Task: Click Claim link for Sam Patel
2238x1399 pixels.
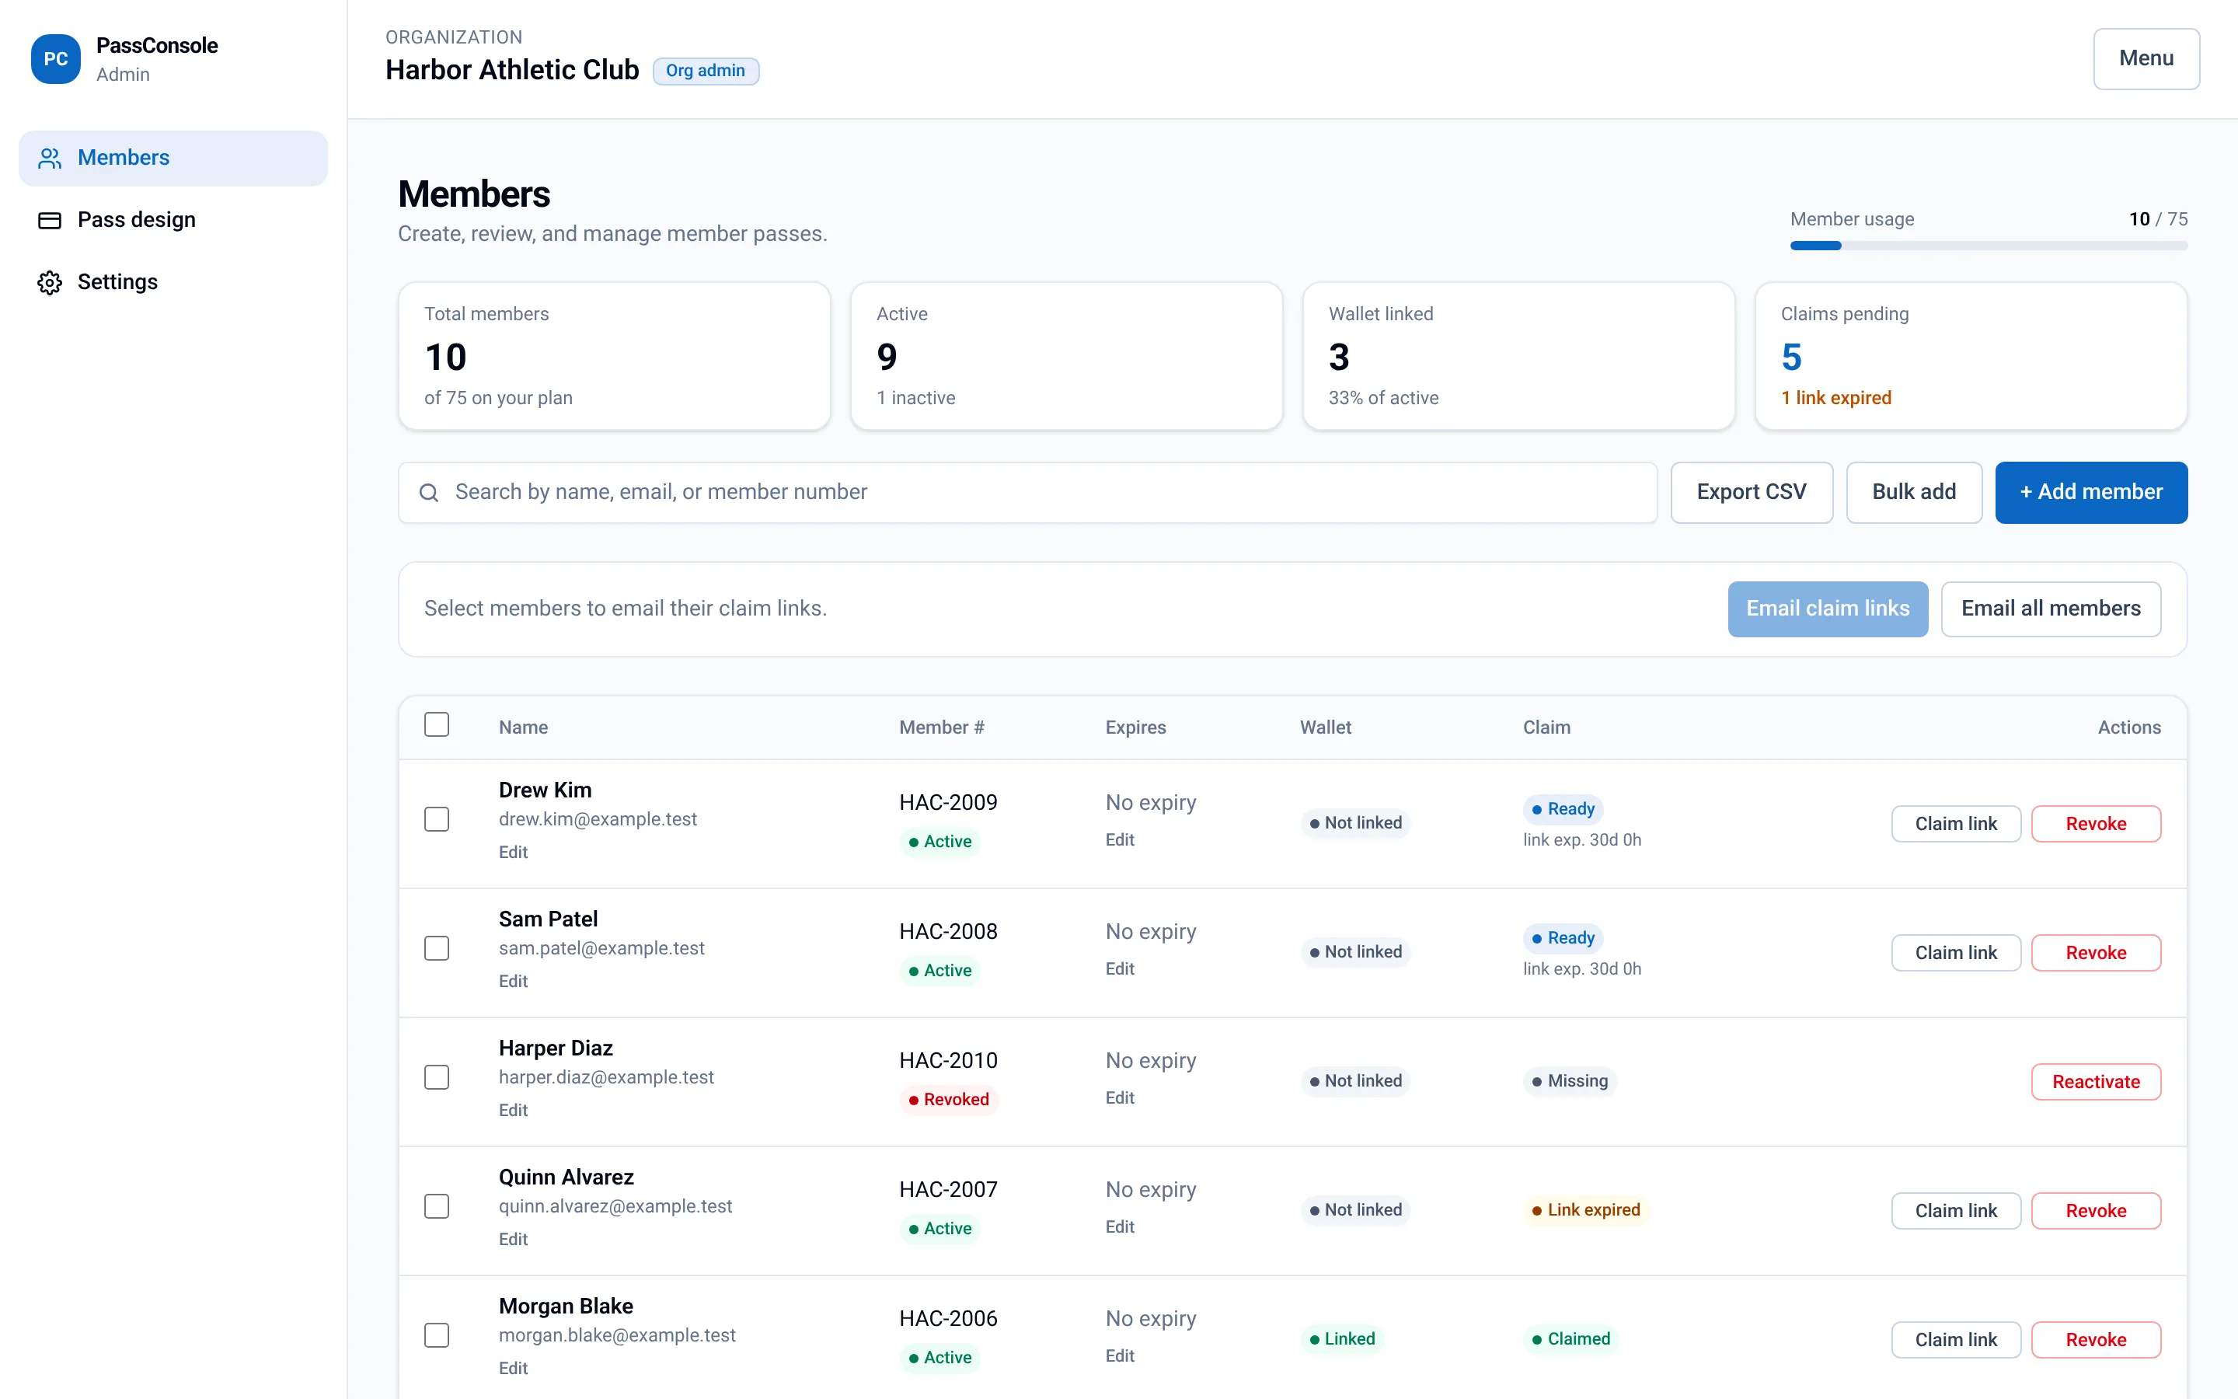Action: point(1956,953)
